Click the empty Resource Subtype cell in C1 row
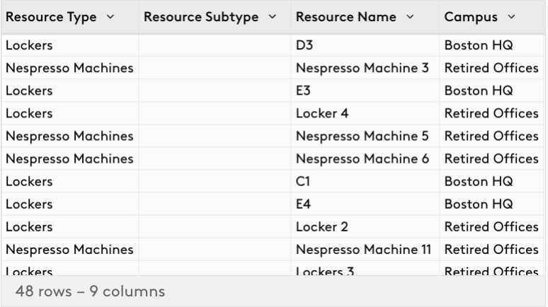The width and height of the screenshot is (548, 307). [x=215, y=181]
